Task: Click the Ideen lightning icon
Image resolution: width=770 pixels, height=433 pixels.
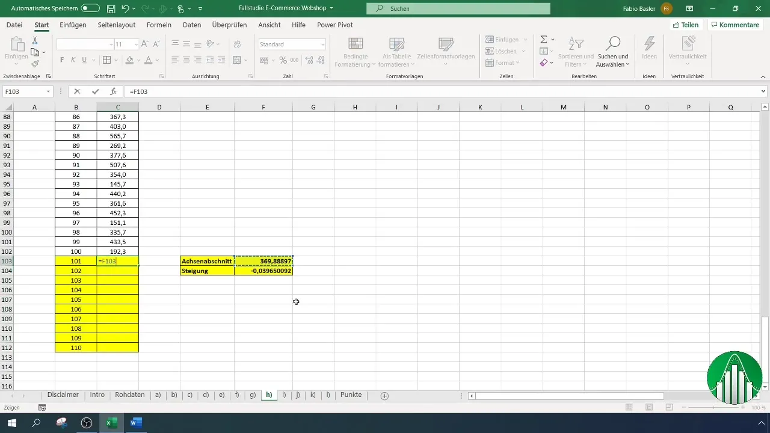Action: (649, 48)
